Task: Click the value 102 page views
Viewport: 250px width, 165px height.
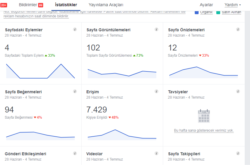Action: point(93,48)
